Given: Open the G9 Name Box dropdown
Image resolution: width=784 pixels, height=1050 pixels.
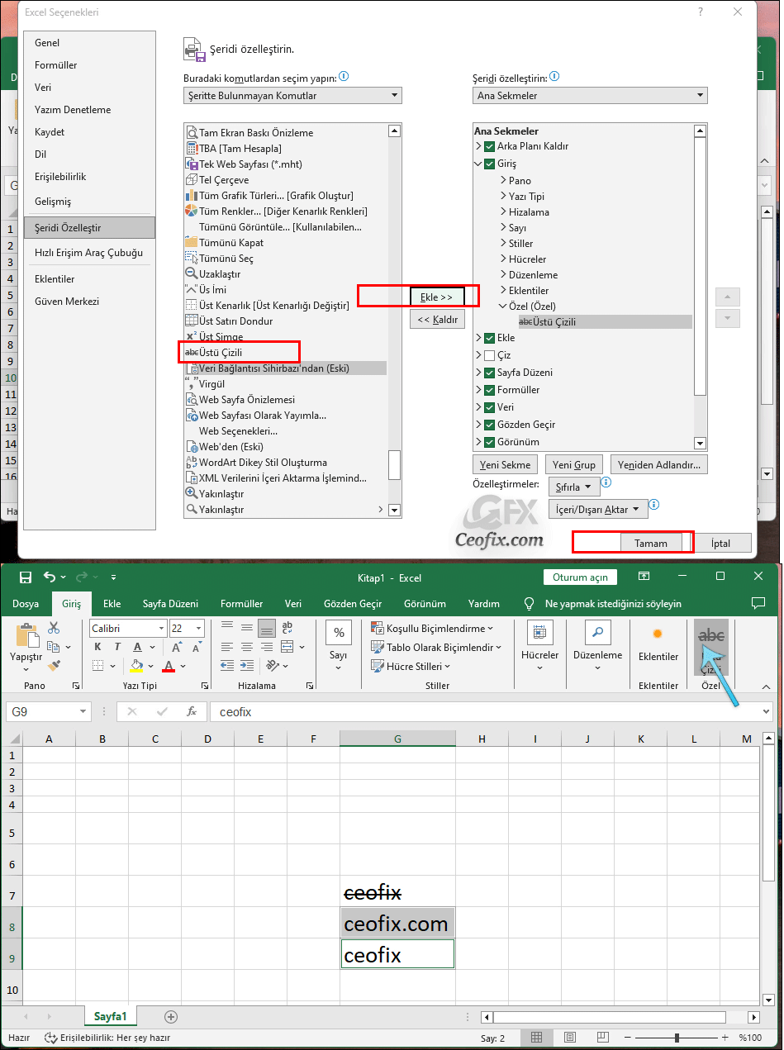Looking at the screenshot, I should pos(83,711).
